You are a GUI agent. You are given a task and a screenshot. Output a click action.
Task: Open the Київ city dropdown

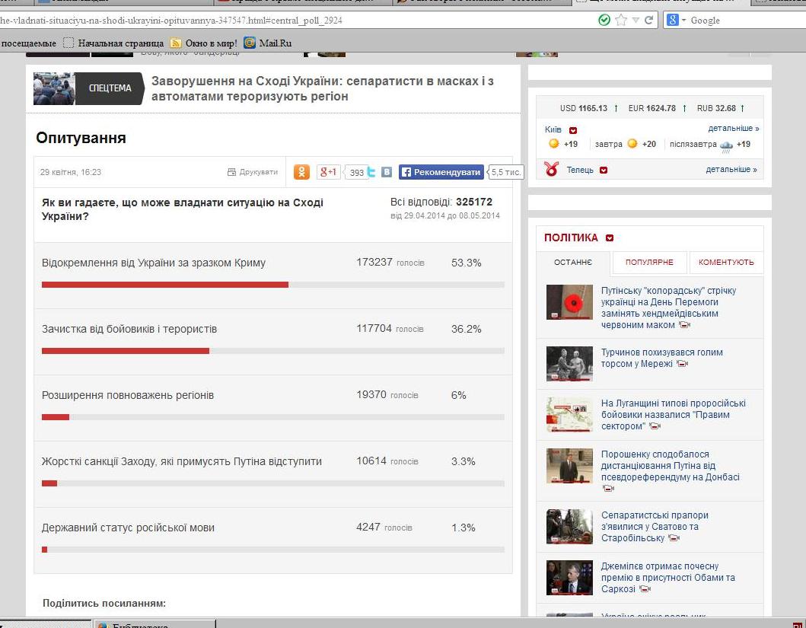[573, 130]
